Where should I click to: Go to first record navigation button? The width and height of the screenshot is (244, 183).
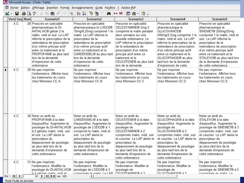[x=14, y=176]
